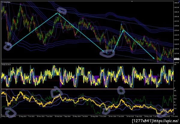Click the 20 Feb 2014 date label
Screen dimensions: 180x124
click(59, 116)
